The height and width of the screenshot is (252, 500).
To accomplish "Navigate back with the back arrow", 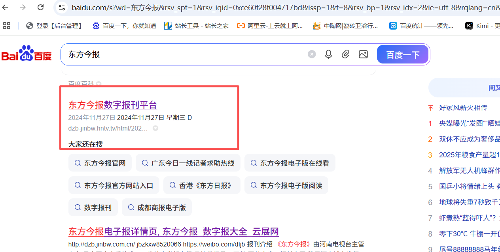I will click(6, 7).
